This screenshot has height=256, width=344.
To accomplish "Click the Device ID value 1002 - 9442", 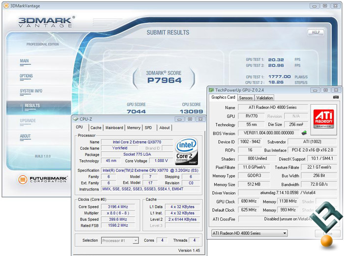I will 250,142.
